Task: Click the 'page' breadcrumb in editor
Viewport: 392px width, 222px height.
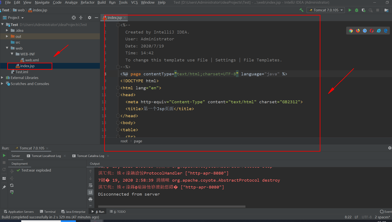Action: coord(138,141)
